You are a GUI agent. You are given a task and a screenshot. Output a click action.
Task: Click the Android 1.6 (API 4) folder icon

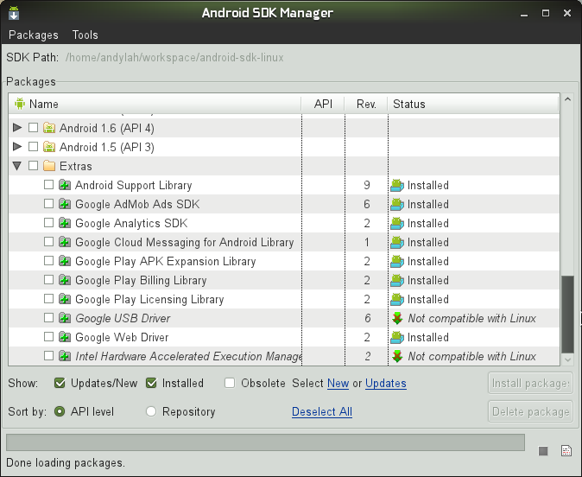point(49,128)
